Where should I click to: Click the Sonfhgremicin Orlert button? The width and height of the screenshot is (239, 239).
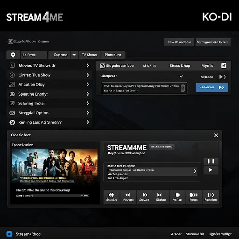click(x=213, y=42)
